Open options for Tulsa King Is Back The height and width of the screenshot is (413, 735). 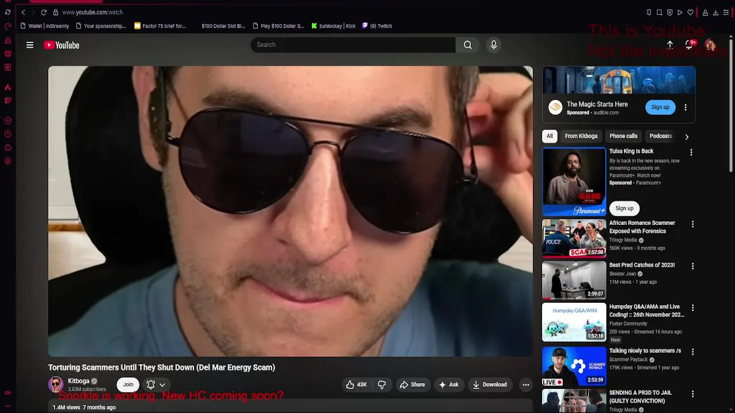[x=691, y=152]
